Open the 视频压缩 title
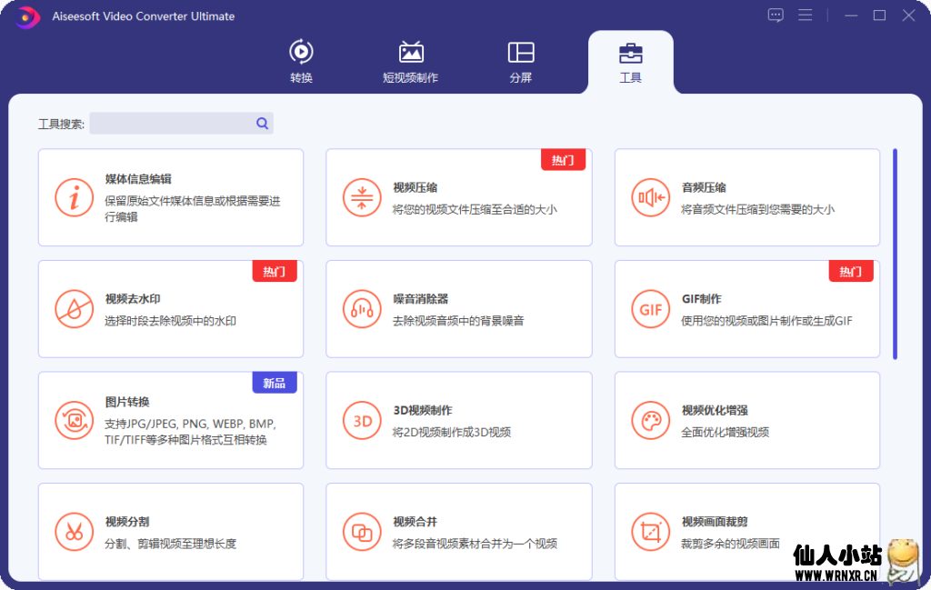This screenshot has width=931, height=590. pos(415,187)
